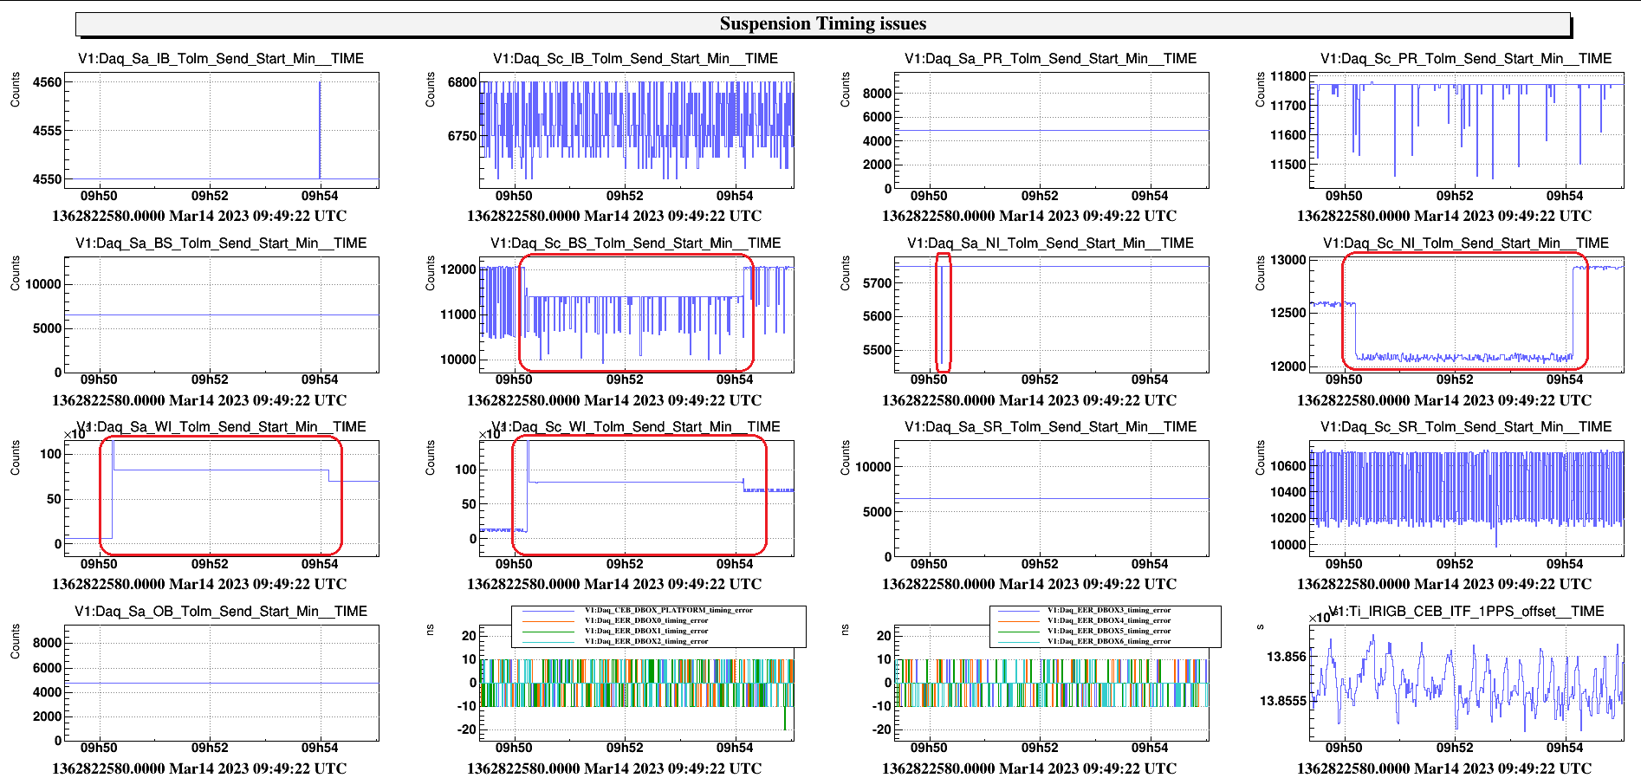The image size is (1641, 778).
Task: Click the red highlighted dip in Sc_NI plot
Action: (x=1464, y=310)
